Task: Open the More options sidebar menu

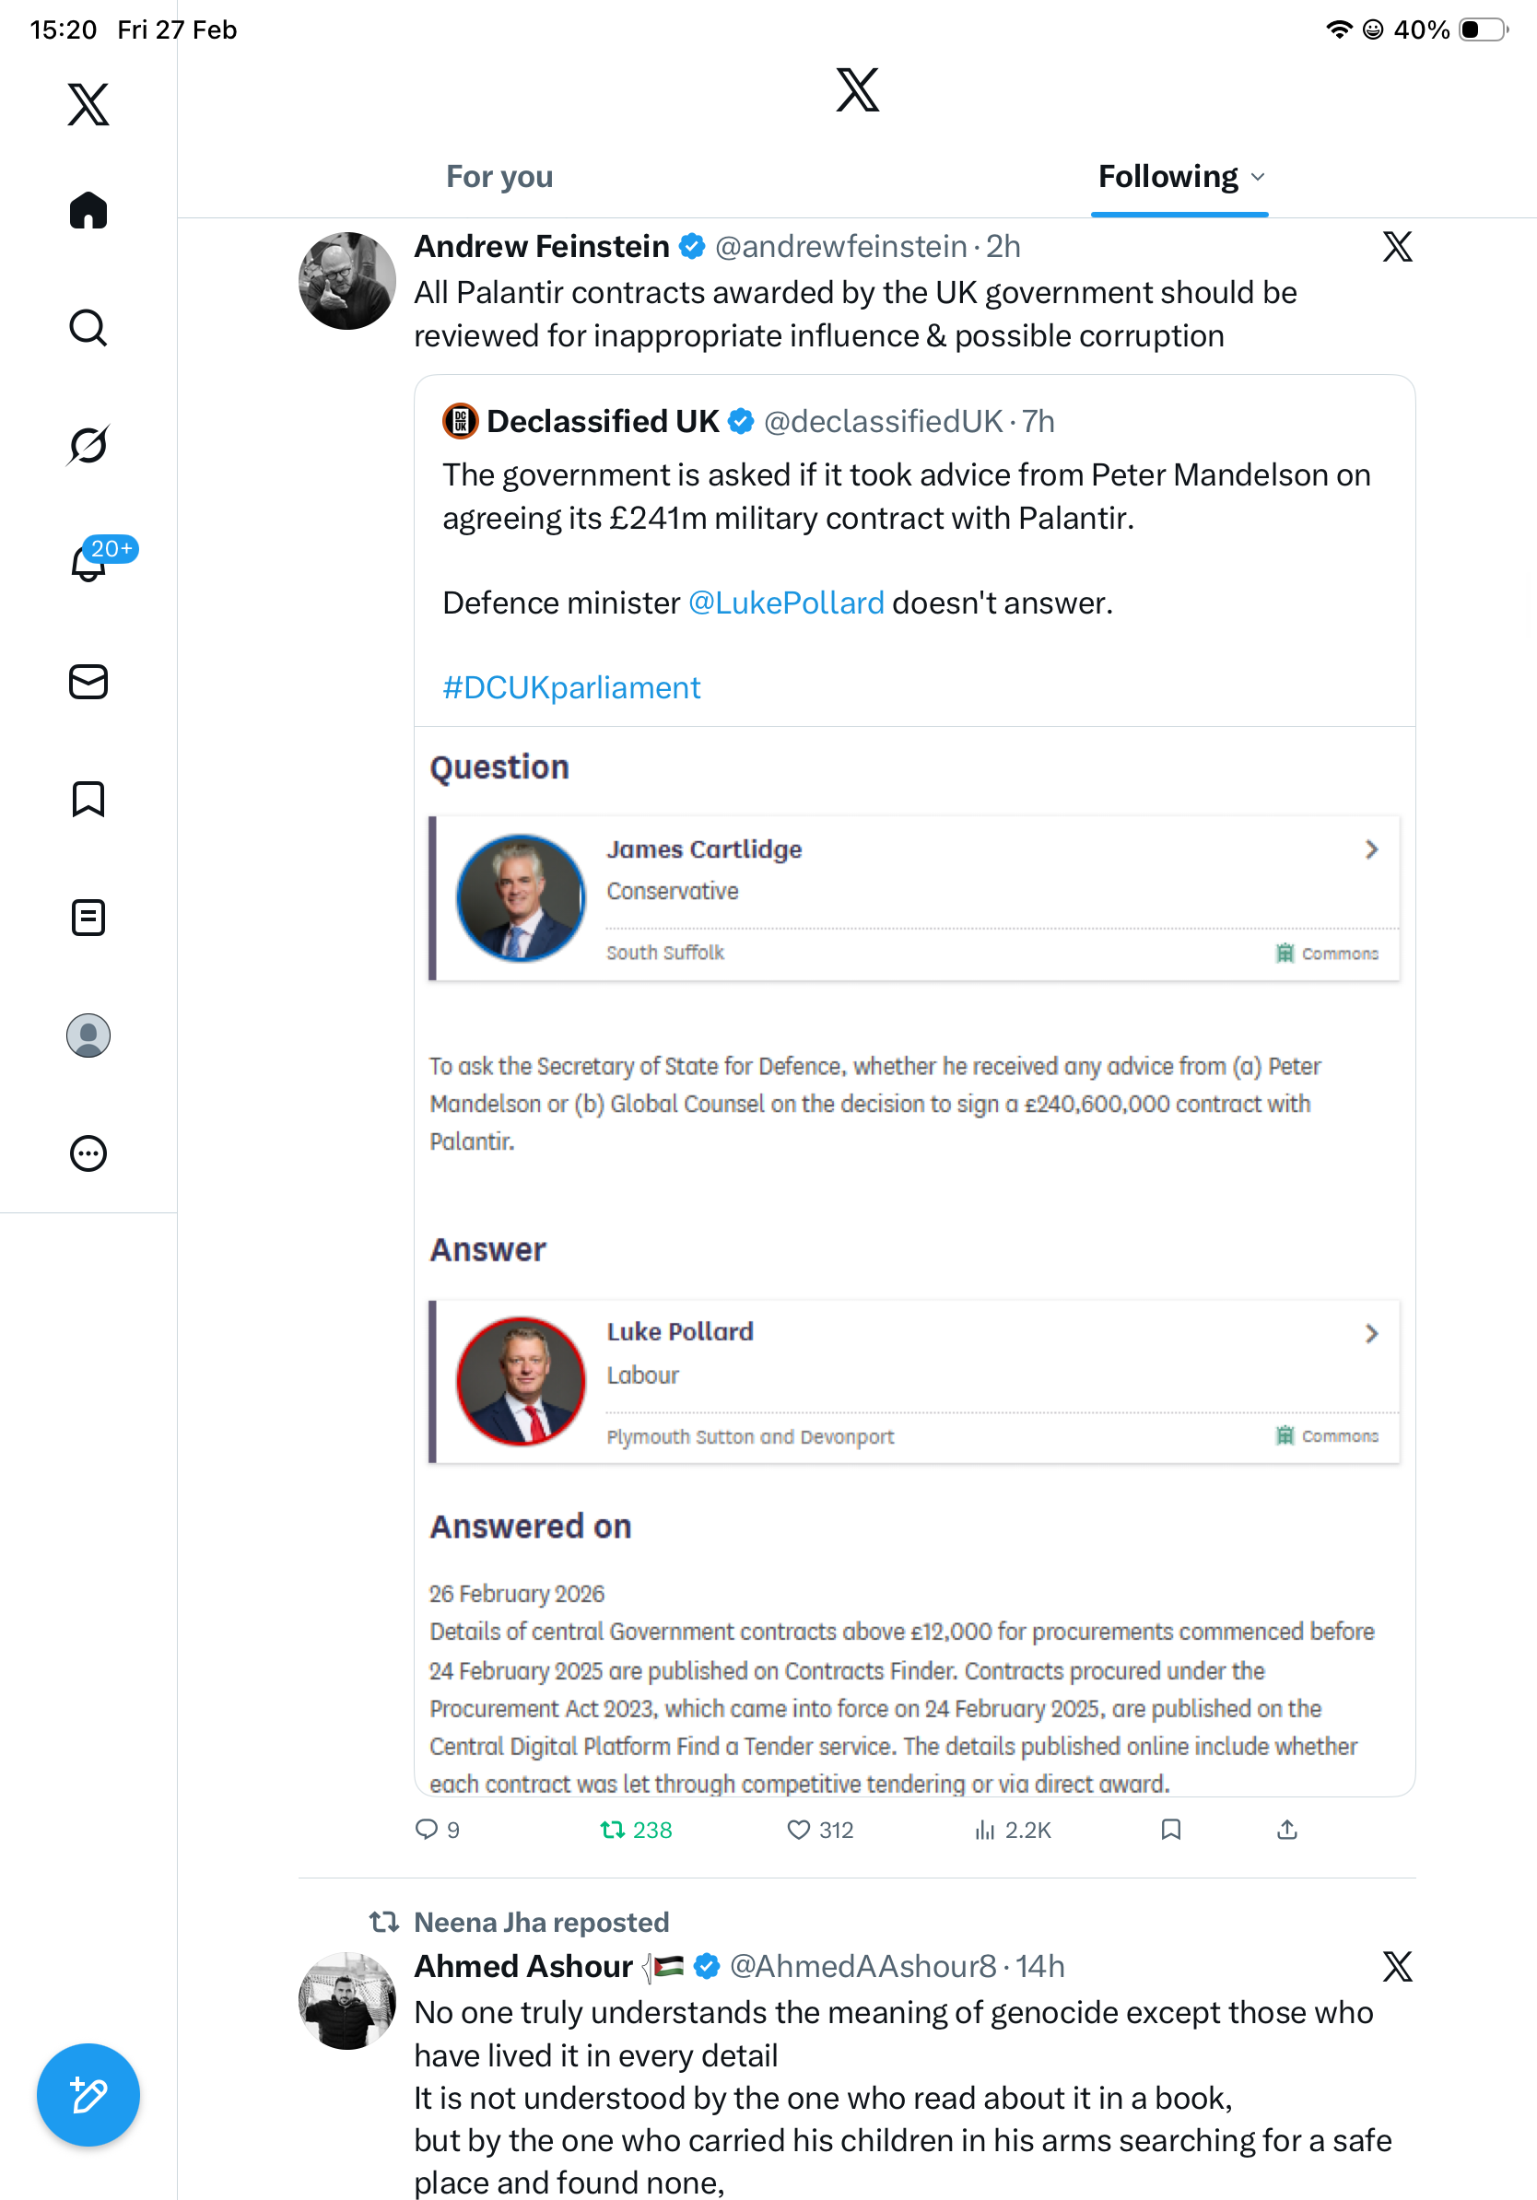Action: (88, 1153)
